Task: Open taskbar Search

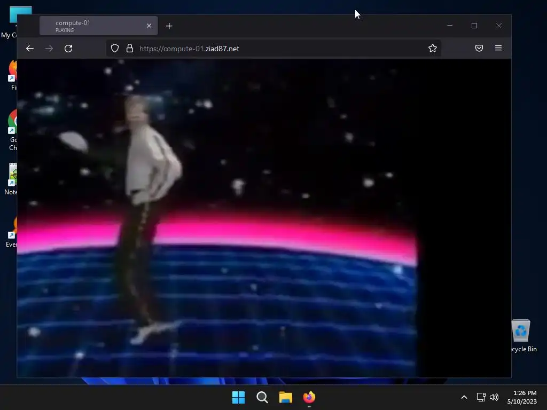Action: 262,397
